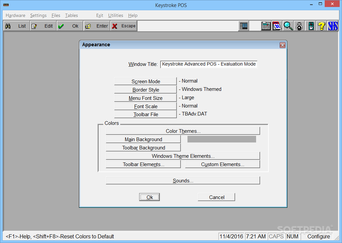Click the time 7:21 AM in the status bar
The height and width of the screenshot is (243, 342).
(256, 236)
